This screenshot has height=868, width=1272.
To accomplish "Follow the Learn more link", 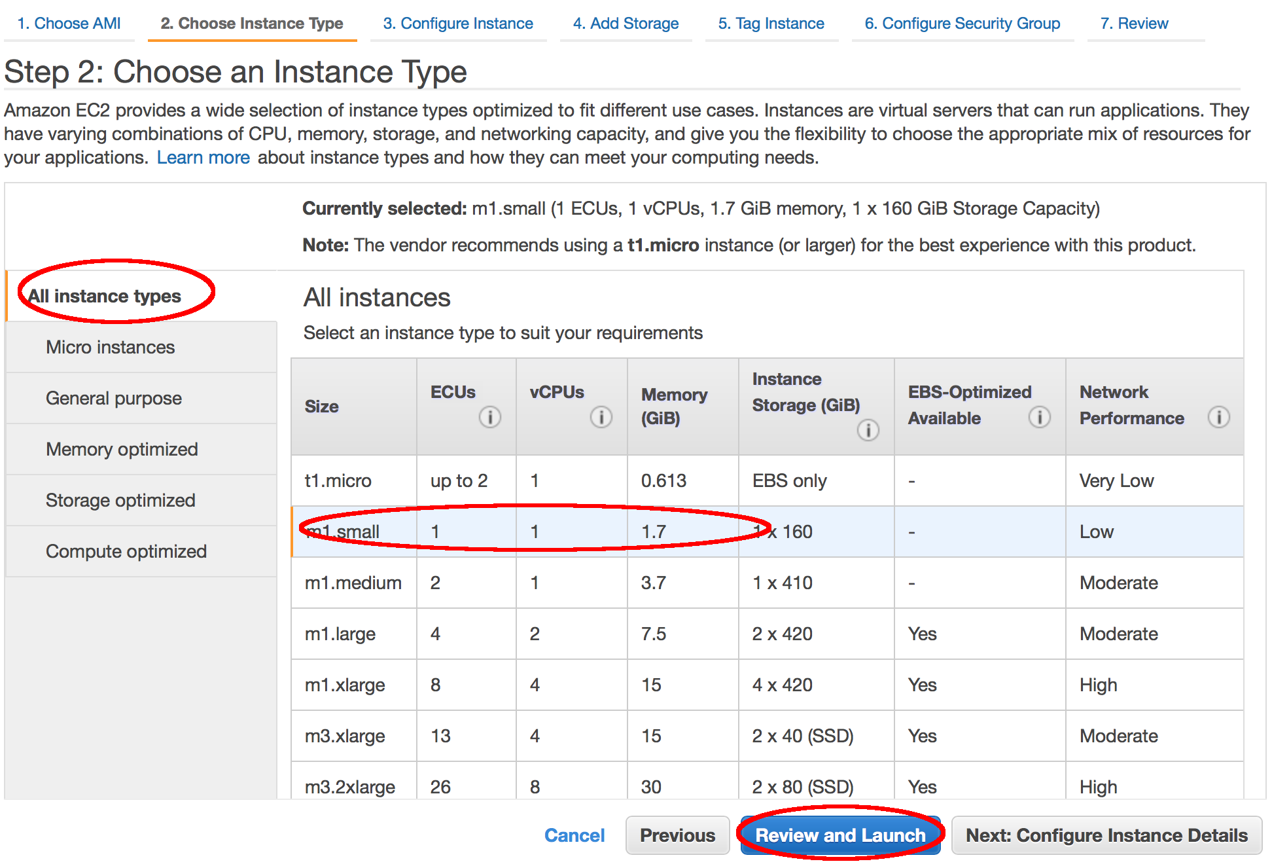I will coord(203,158).
